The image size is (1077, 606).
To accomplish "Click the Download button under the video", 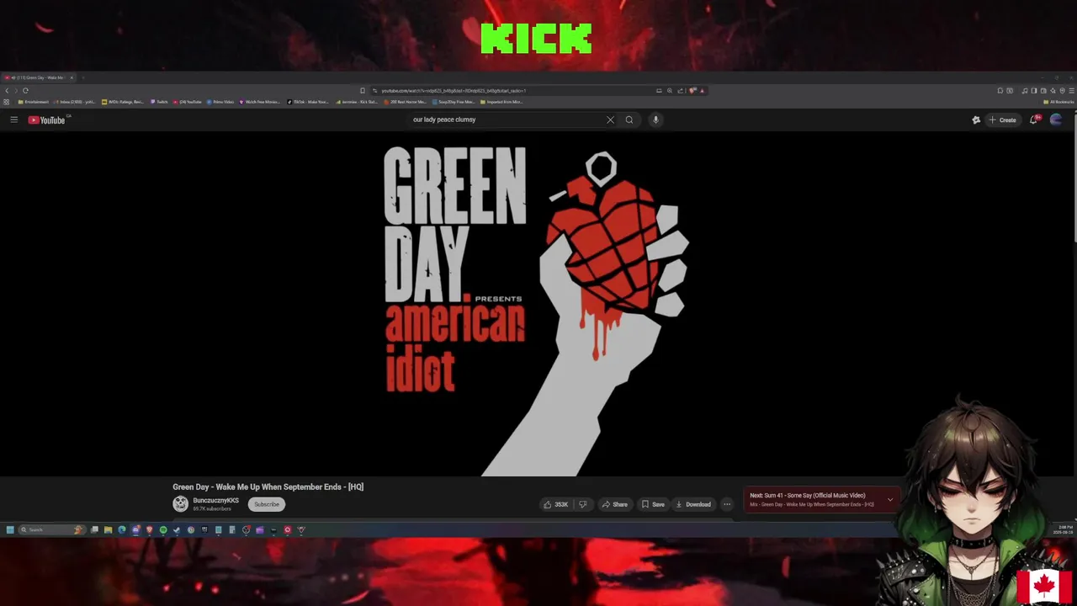I will point(693,504).
